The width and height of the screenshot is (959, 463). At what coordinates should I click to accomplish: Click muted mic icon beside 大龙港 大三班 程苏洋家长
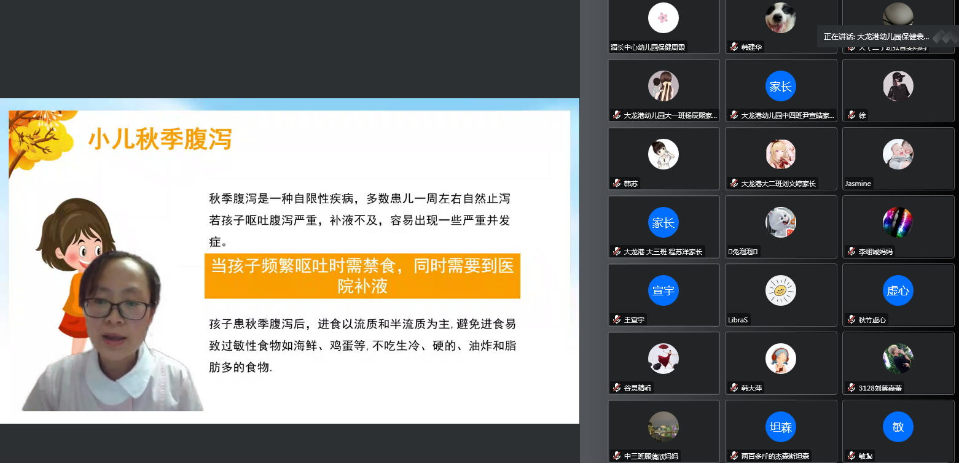click(616, 251)
